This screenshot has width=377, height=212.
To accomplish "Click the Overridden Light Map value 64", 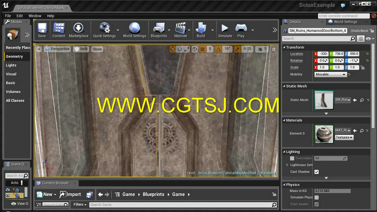I will (331, 158).
